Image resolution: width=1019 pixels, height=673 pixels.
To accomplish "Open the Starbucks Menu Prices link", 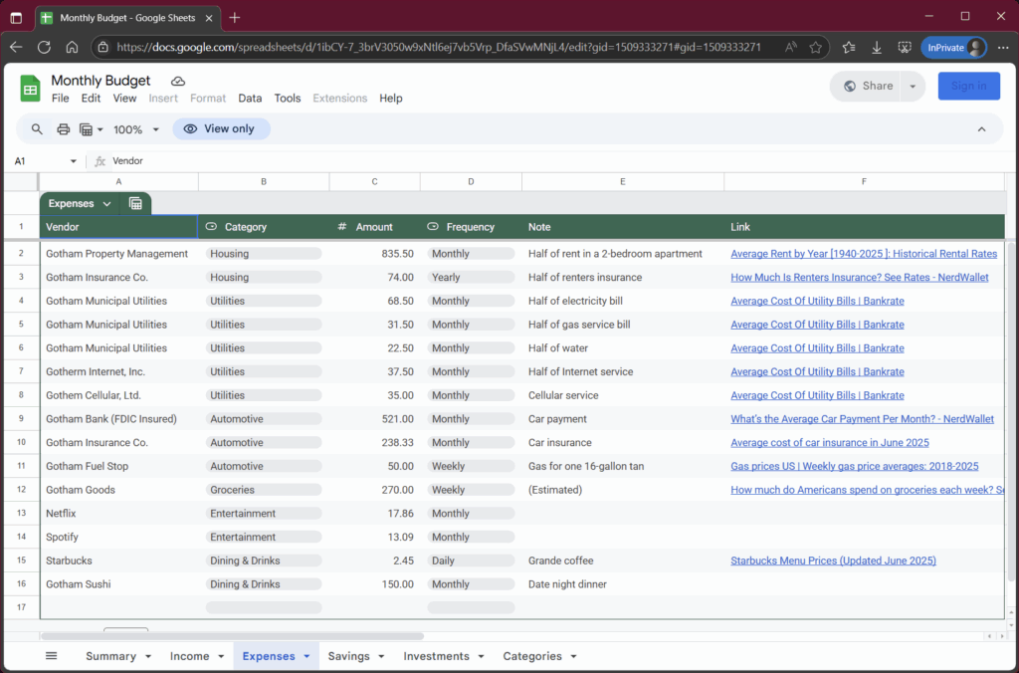I will (833, 561).
